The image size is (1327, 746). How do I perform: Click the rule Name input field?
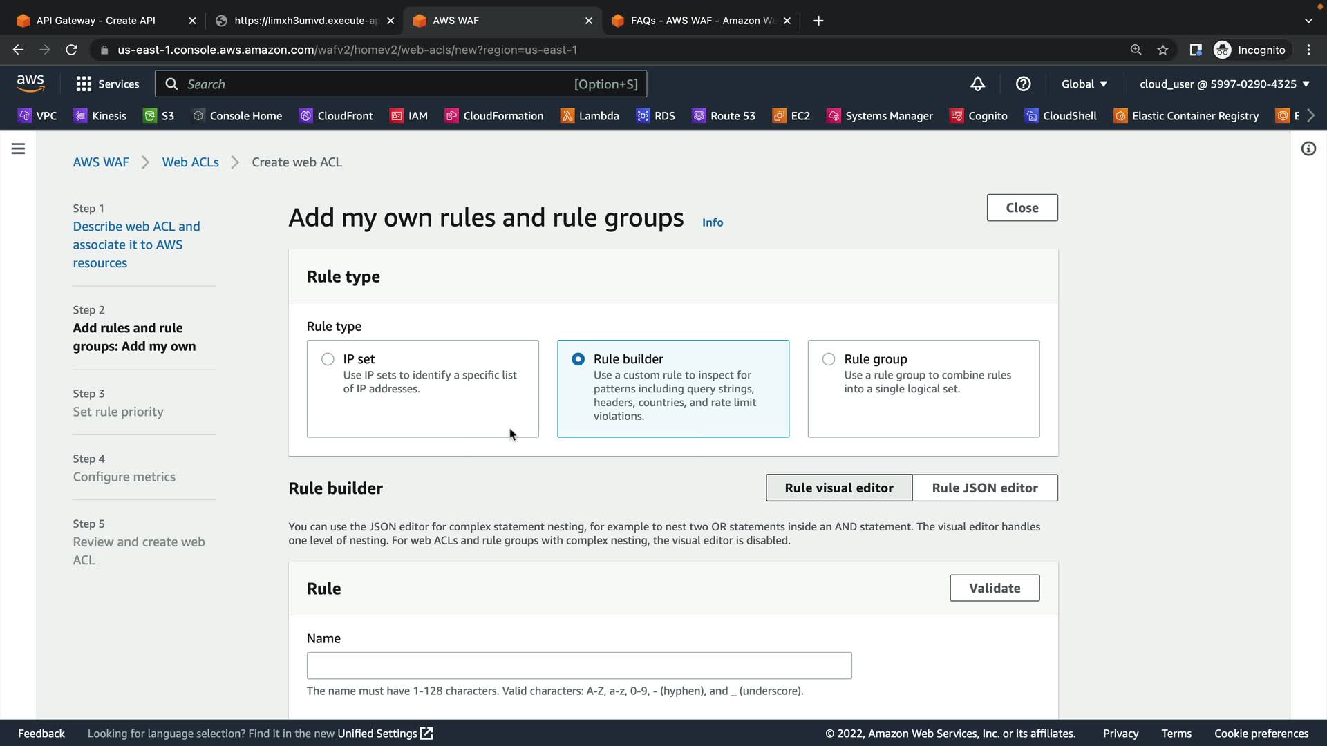coord(578,665)
